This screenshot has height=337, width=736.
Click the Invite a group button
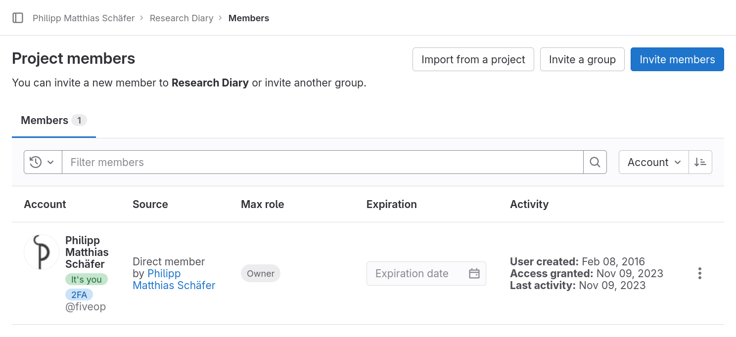[582, 59]
